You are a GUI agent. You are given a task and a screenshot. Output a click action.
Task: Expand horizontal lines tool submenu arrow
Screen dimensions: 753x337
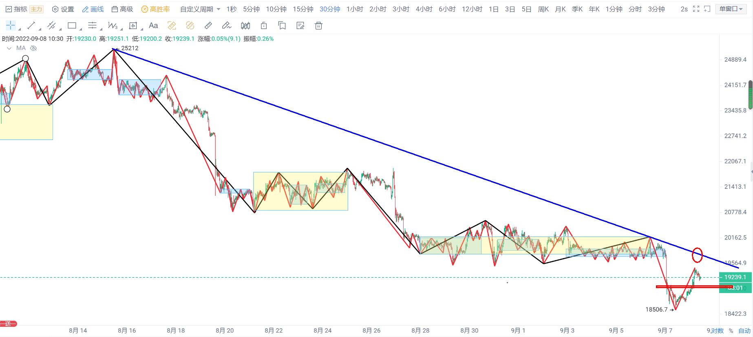tap(101, 29)
